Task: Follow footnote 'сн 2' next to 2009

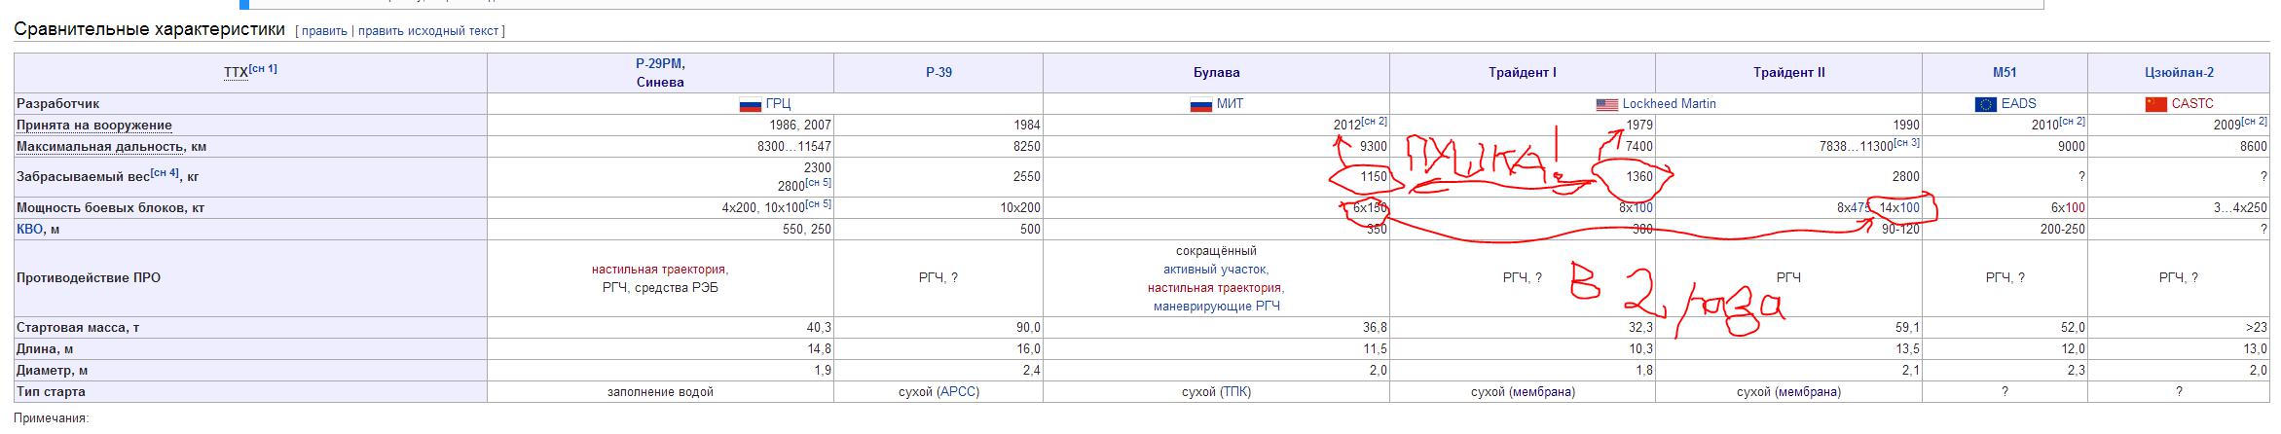Action: click(x=2254, y=122)
